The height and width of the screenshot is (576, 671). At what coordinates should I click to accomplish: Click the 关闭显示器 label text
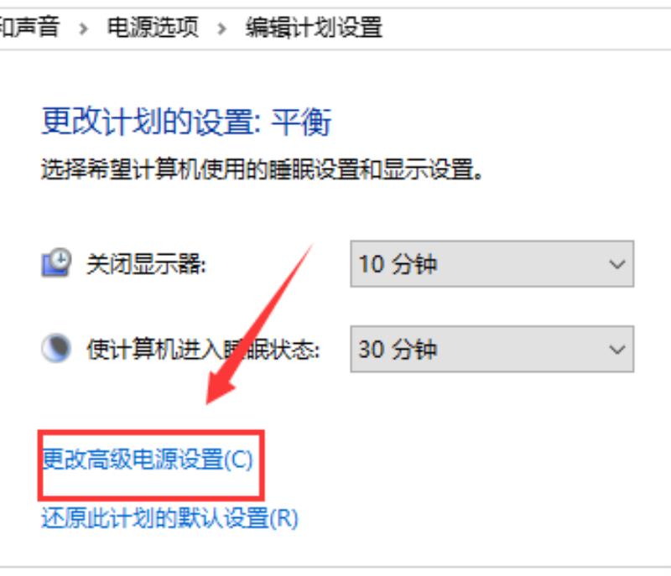click(146, 264)
